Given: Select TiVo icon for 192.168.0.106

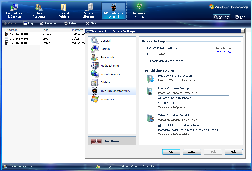Looking at the screenshot, I should tap(6, 43).
